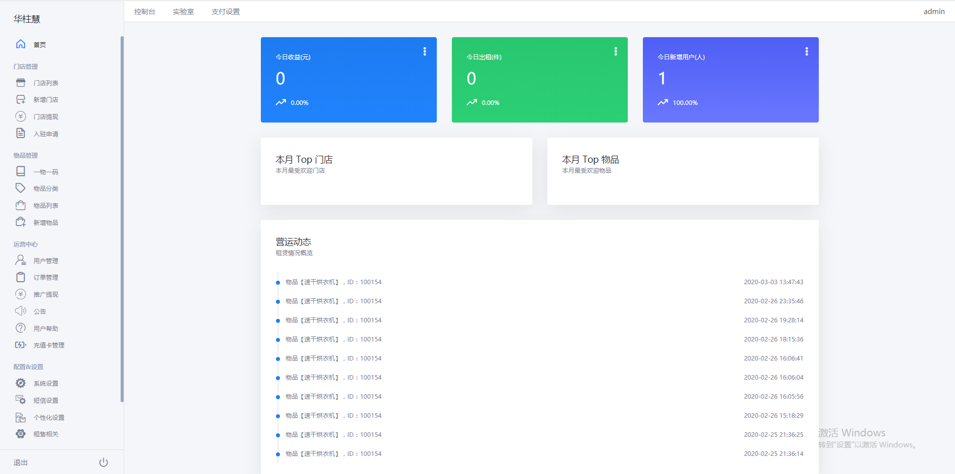955x474 pixels.
Task: Click the yen icon next to 门店提现
Action: (x=21, y=116)
